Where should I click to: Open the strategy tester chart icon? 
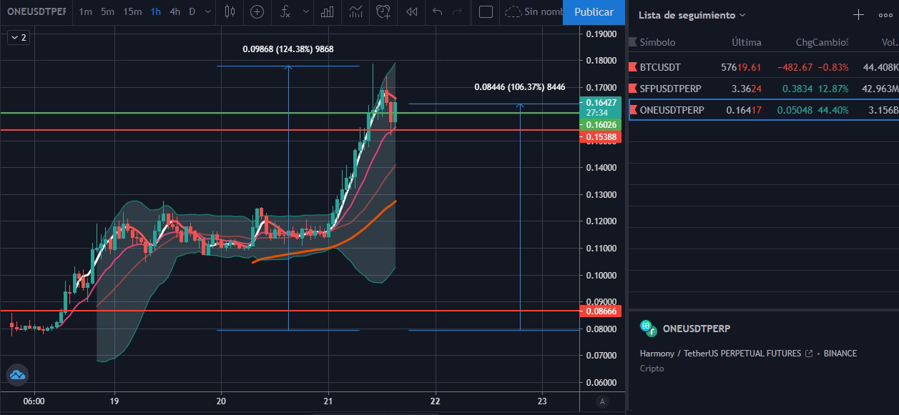pos(355,11)
